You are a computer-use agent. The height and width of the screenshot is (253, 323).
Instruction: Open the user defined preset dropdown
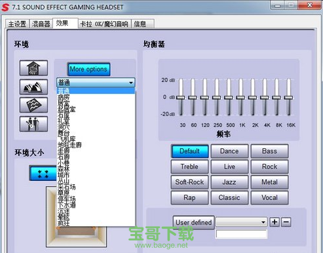coord(263,222)
